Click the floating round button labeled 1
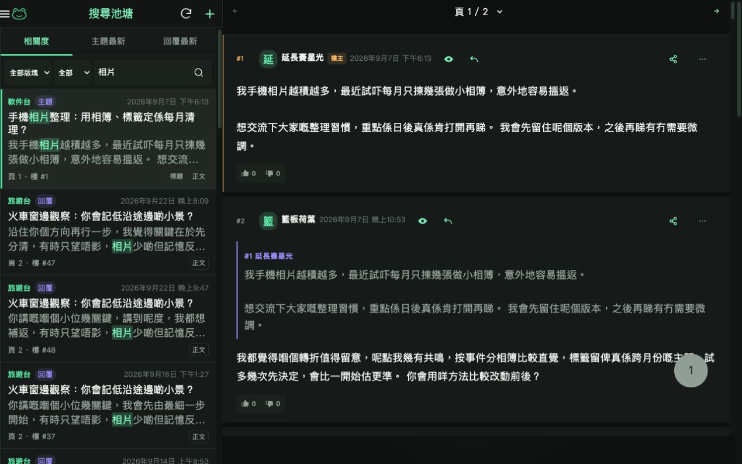The width and height of the screenshot is (742, 464). tap(691, 370)
